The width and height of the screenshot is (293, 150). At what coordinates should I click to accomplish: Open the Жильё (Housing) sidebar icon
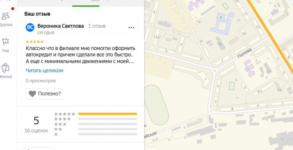[6, 71]
